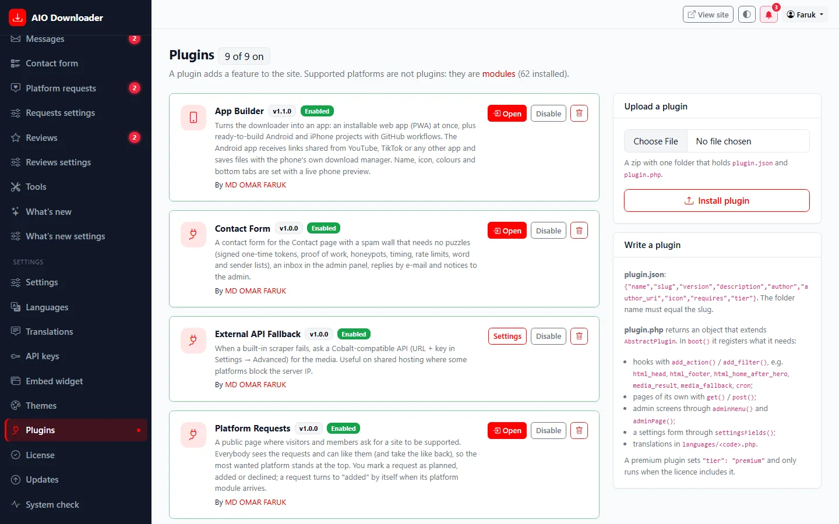Open Translations sidebar item
Image resolution: width=839 pixels, height=524 pixels.
pos(76,332)
